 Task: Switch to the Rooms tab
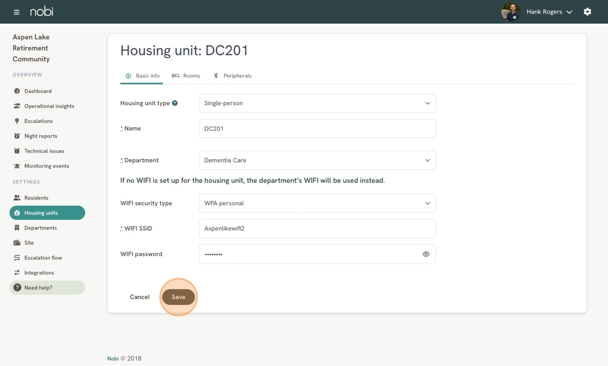point(186,76)
